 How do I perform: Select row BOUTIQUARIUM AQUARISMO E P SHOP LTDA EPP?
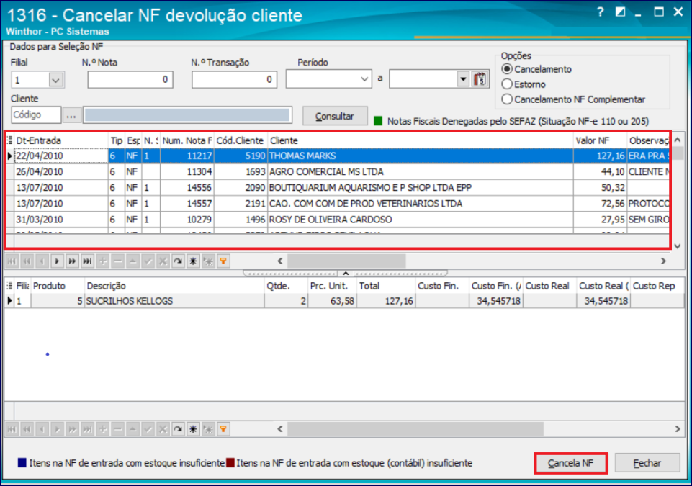(339, 188)
